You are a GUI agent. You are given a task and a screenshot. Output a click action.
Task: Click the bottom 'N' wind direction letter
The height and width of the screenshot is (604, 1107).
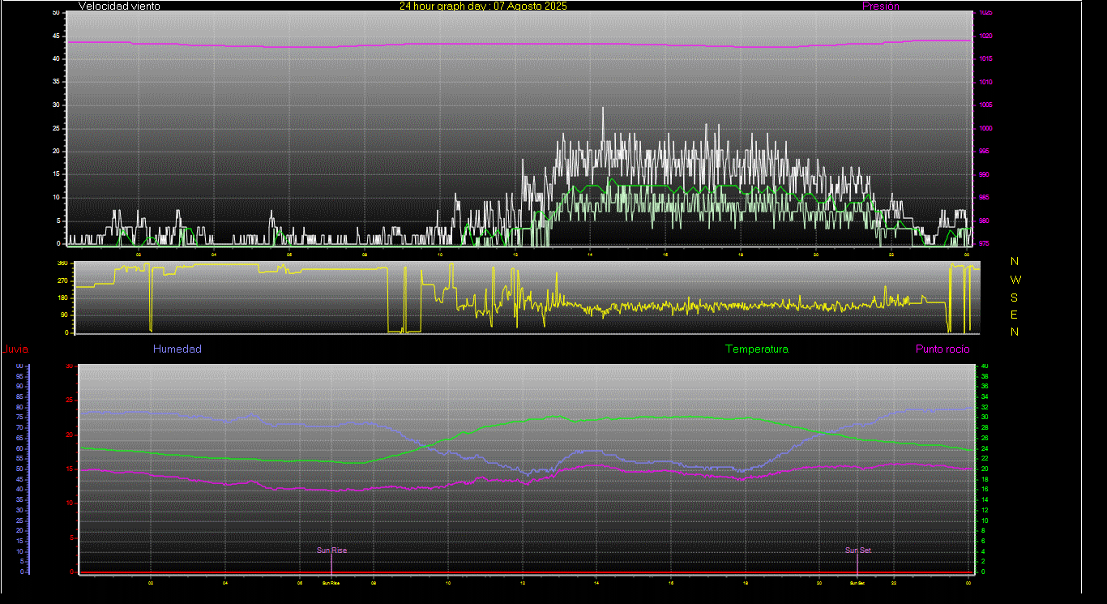pyautogui.click(x=1015, y=332)
